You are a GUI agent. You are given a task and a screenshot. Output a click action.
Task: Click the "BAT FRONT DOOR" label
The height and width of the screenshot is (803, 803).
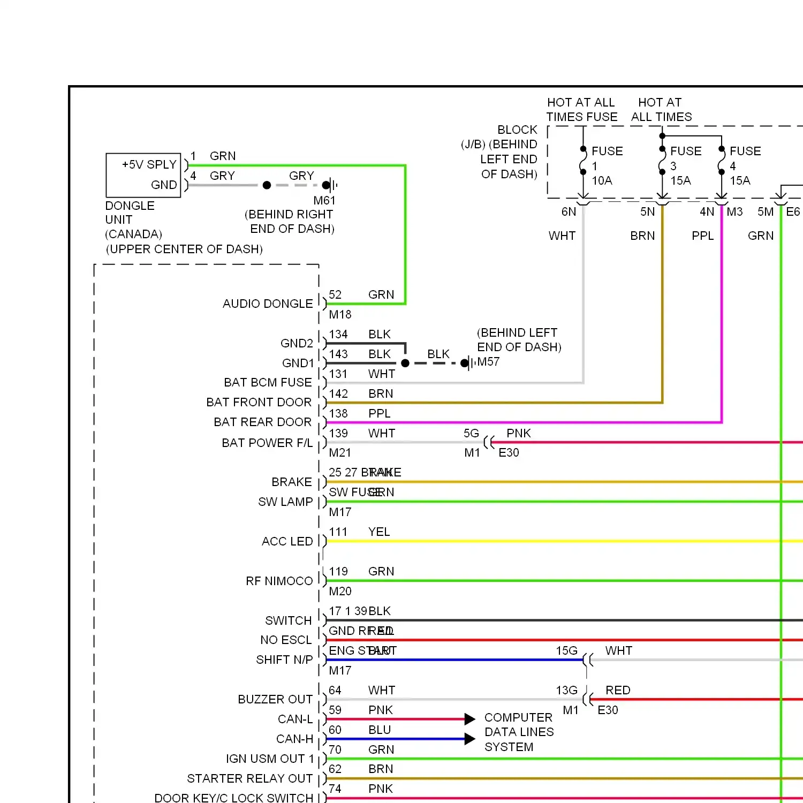coord(259,403)
